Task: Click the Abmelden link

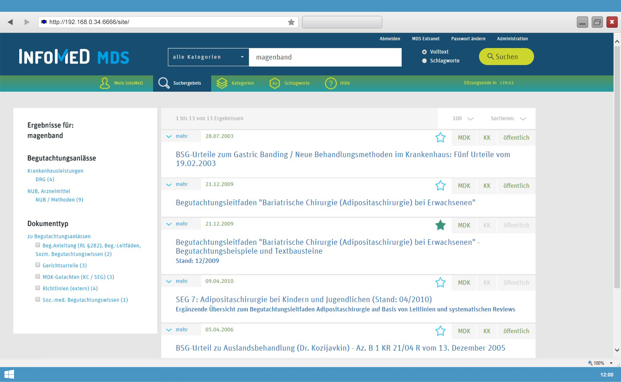Action: click(390, 39)
